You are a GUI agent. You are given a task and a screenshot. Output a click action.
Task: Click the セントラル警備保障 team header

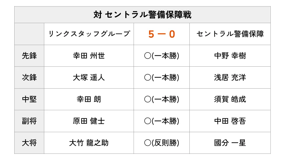(230, 34)
